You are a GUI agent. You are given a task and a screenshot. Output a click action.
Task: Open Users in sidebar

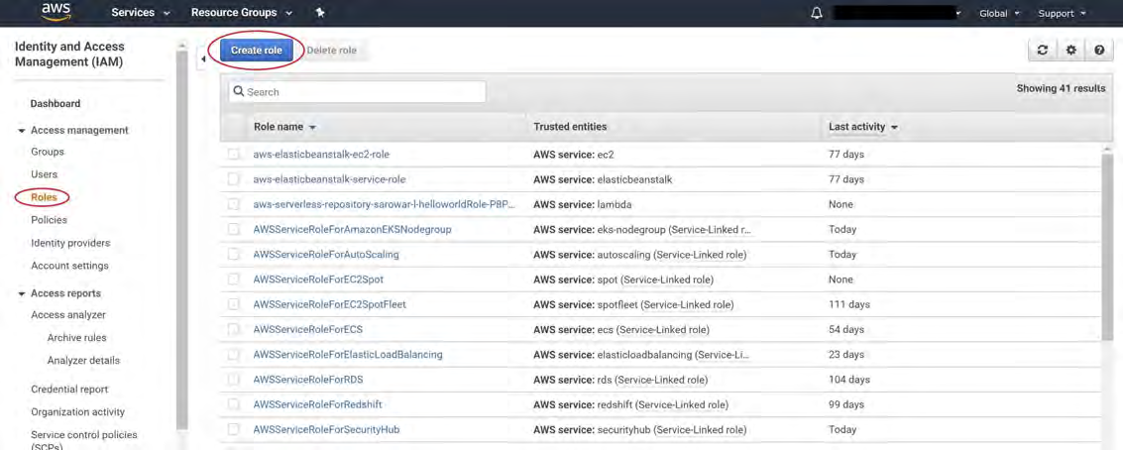point(45,174)
